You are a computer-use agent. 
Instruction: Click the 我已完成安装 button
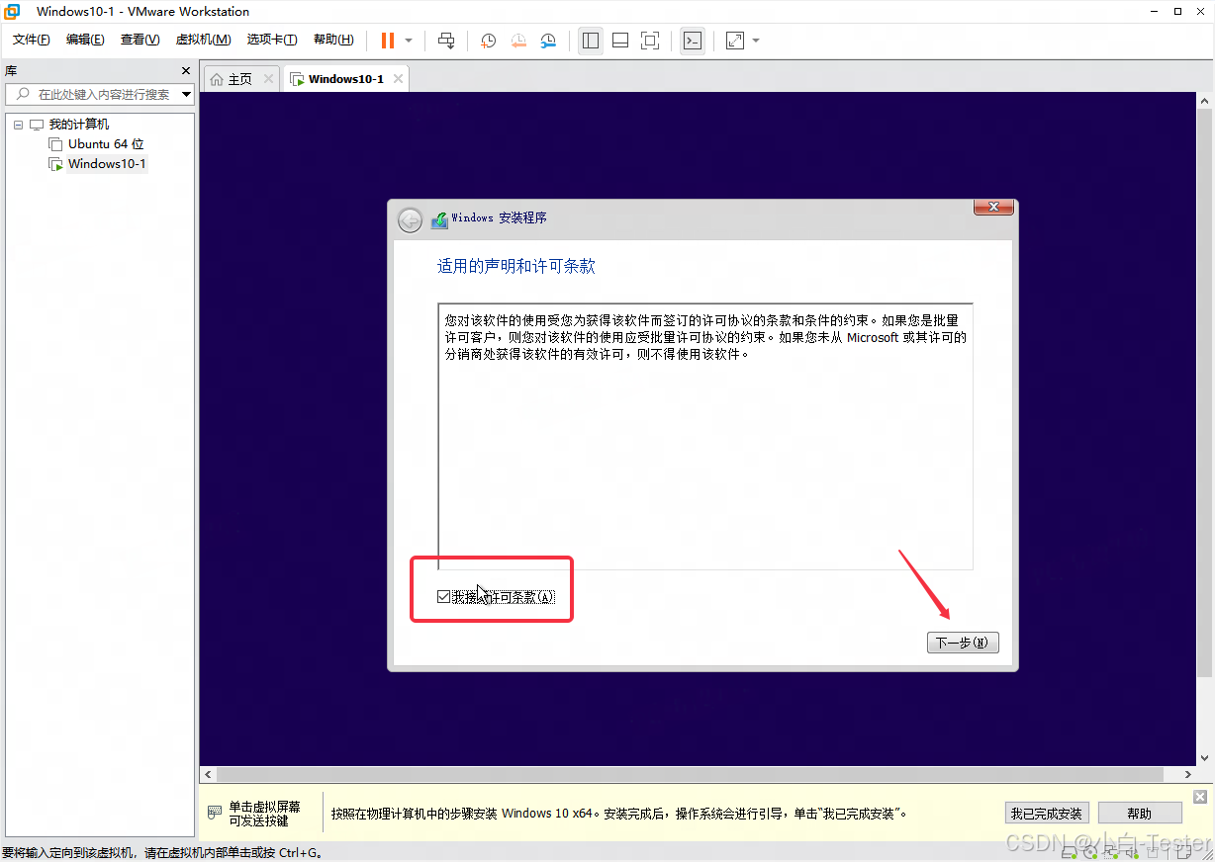1046,814
